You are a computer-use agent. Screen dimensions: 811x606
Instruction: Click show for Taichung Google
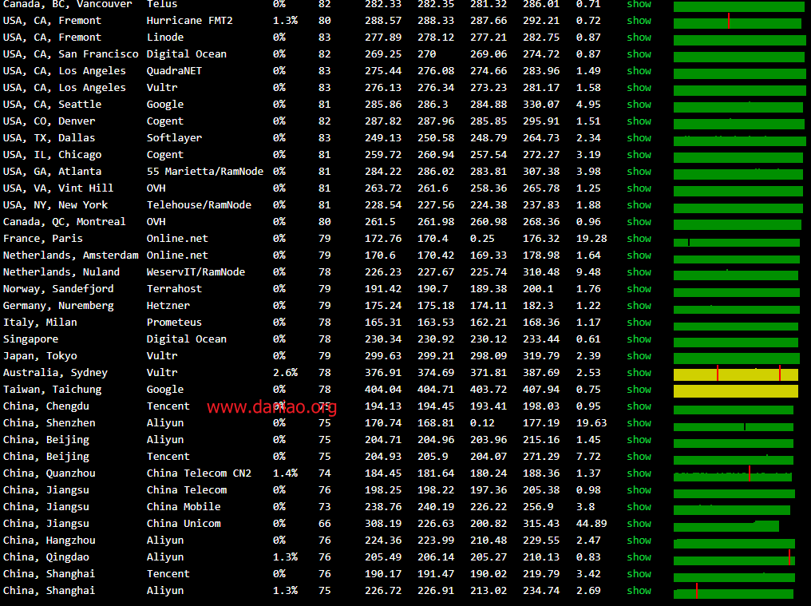click(639, 389)
